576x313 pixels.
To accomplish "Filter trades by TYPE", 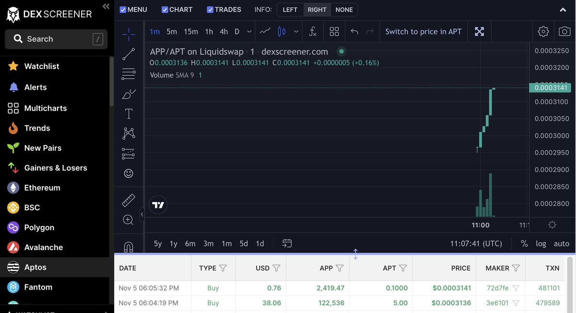I will click(x=223, y=268).
